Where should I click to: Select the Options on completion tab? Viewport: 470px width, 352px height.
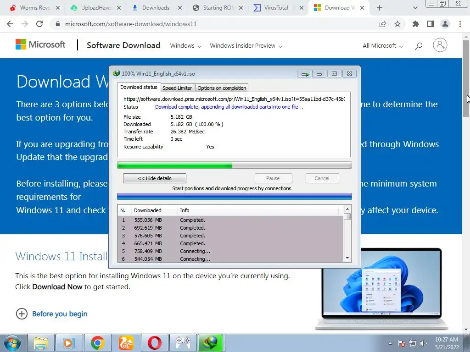(x=222, y=88)
